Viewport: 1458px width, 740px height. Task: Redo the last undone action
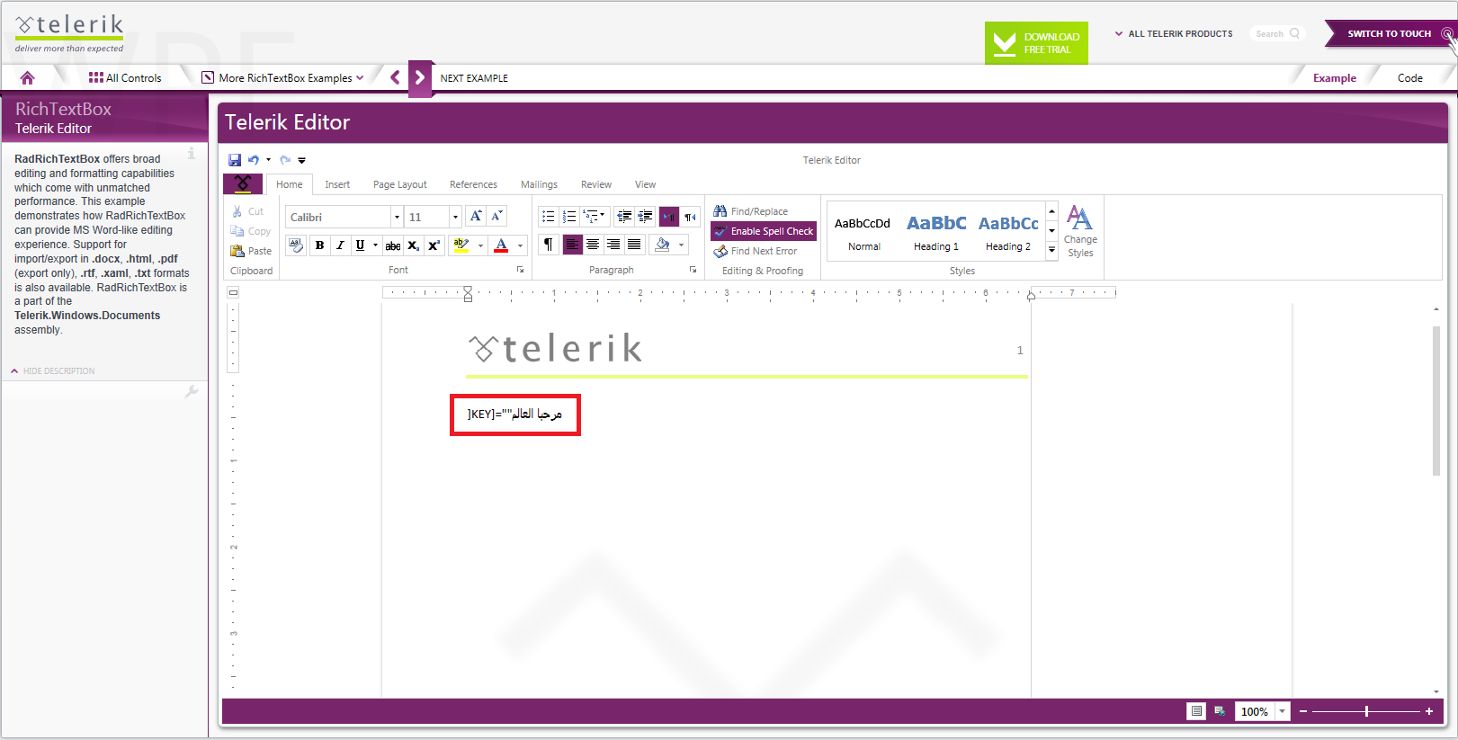click(285, 160)
